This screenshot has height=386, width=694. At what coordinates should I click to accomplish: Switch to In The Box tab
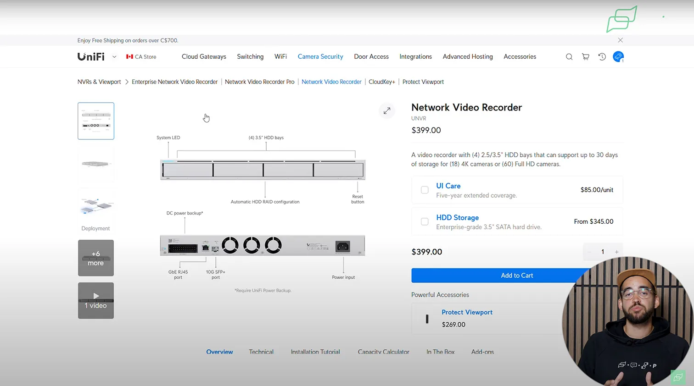point(440,352)
